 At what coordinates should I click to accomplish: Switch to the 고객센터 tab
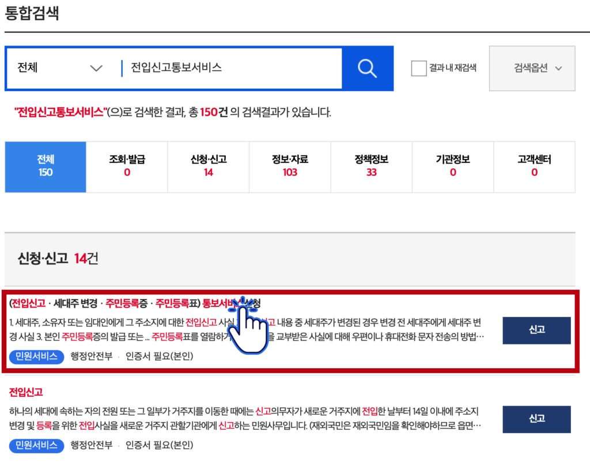click(x=534, y=166)
